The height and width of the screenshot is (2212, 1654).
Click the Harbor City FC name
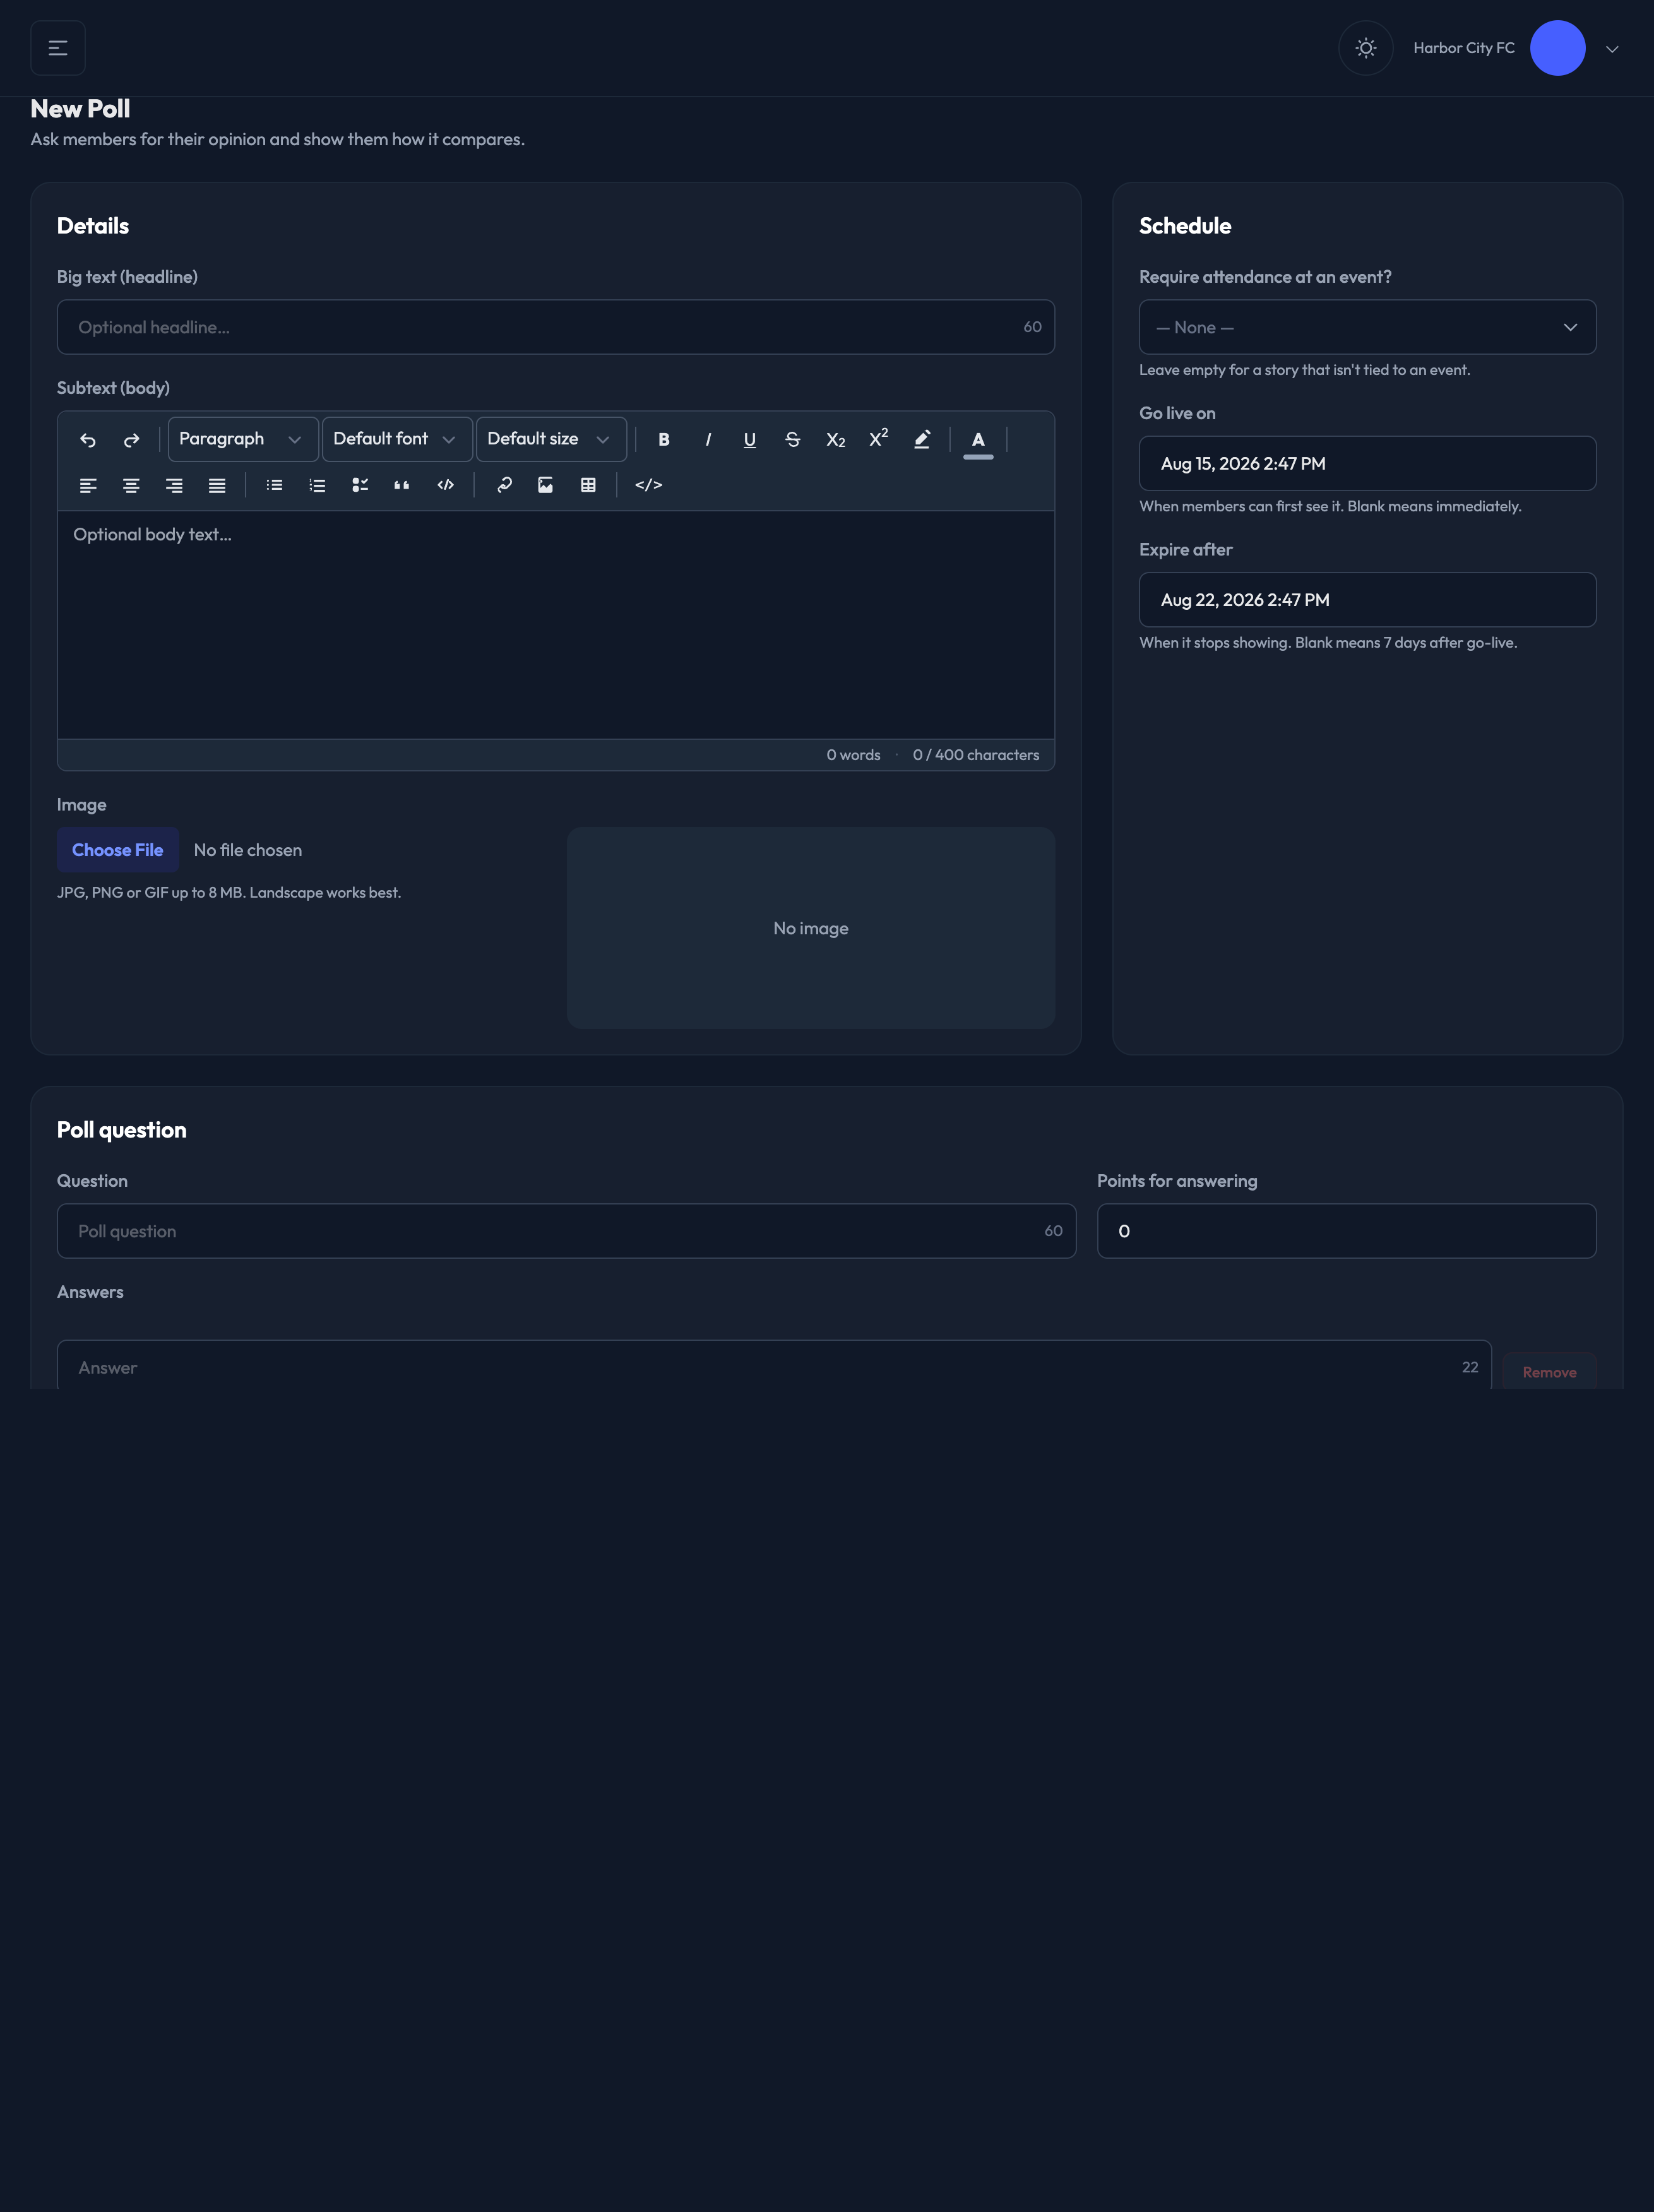coord(1464,48)
